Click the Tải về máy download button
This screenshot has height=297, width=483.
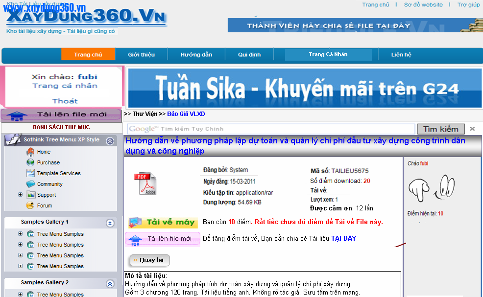(163, 222)
